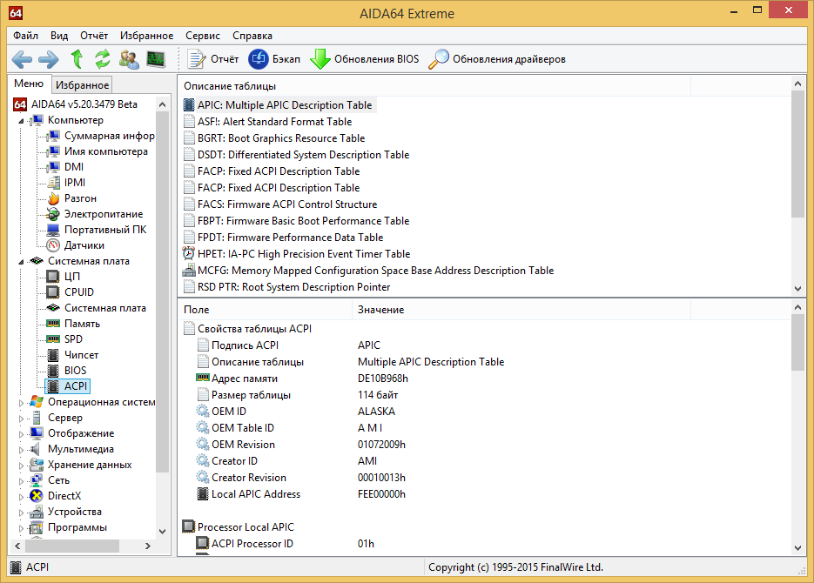Collapse the Системная плата tree node
814x583 pixels.
(x=21, y=261)
